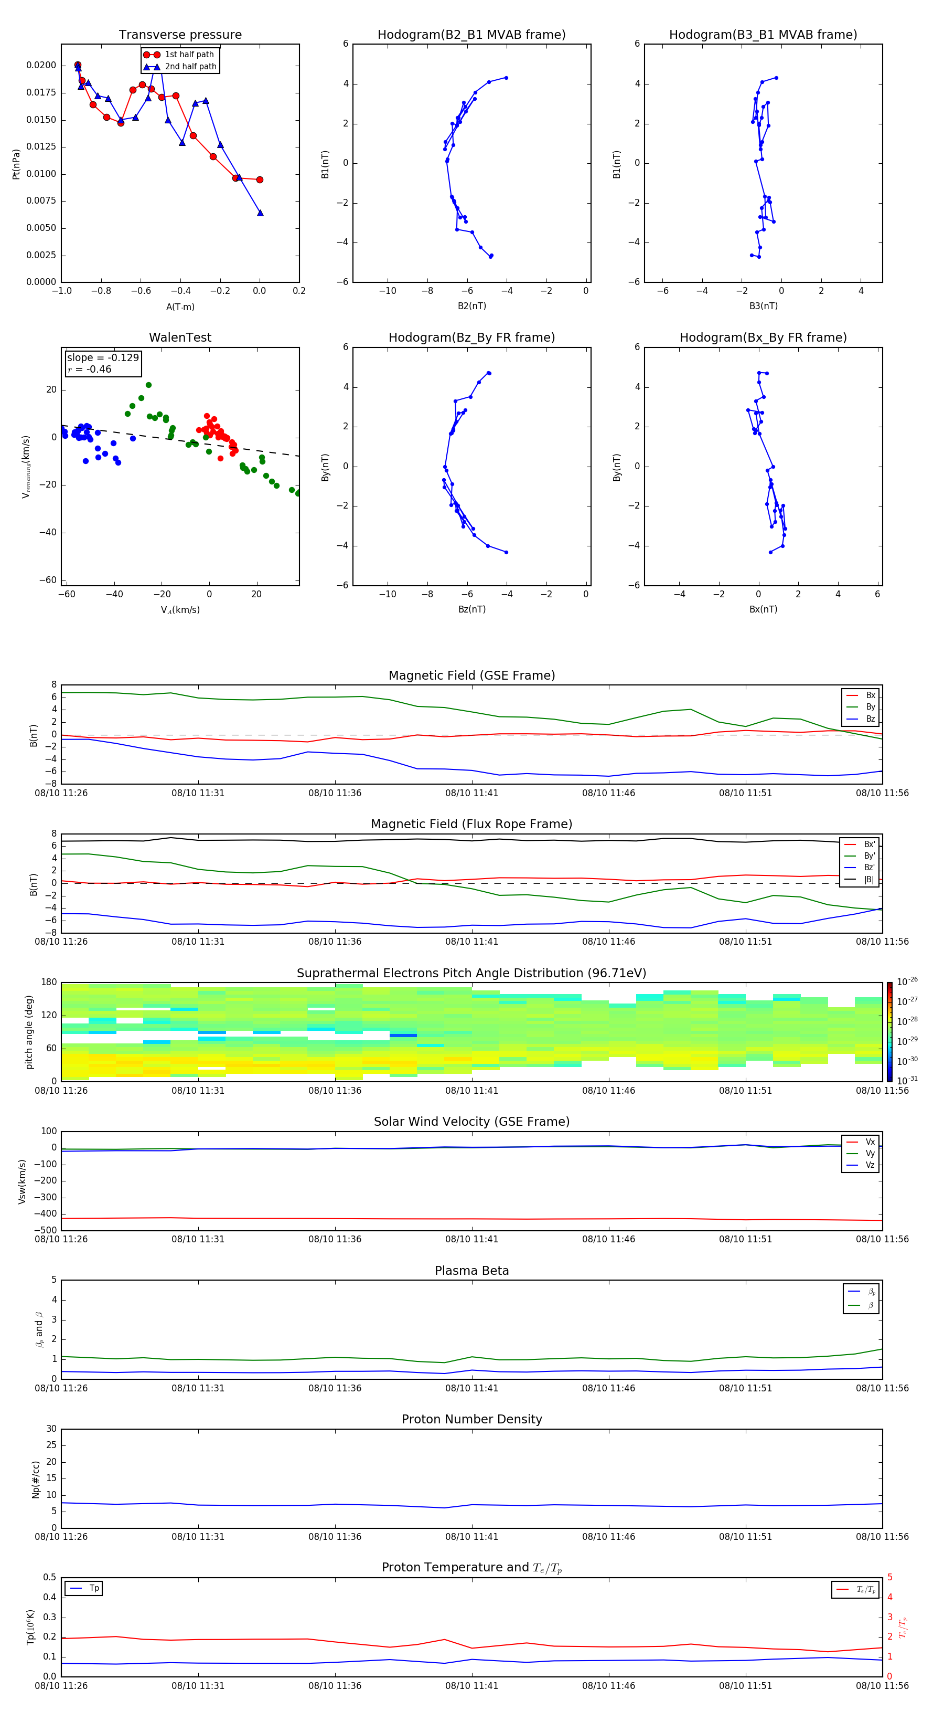Click the Np(#/cc) y-axis label
944x1732 pixels.
(36, 1479)
